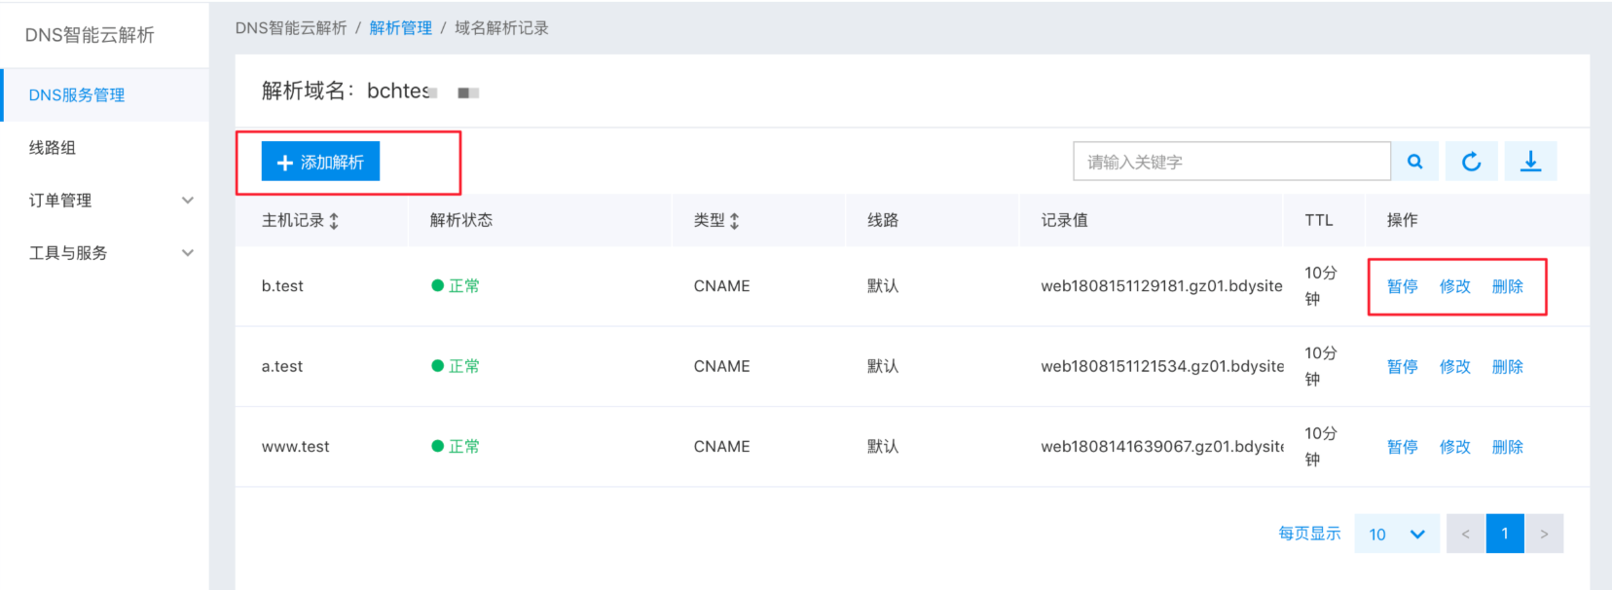1612x590 pixels.
Task: Download records with the export icon
Action: [1531, 162]
